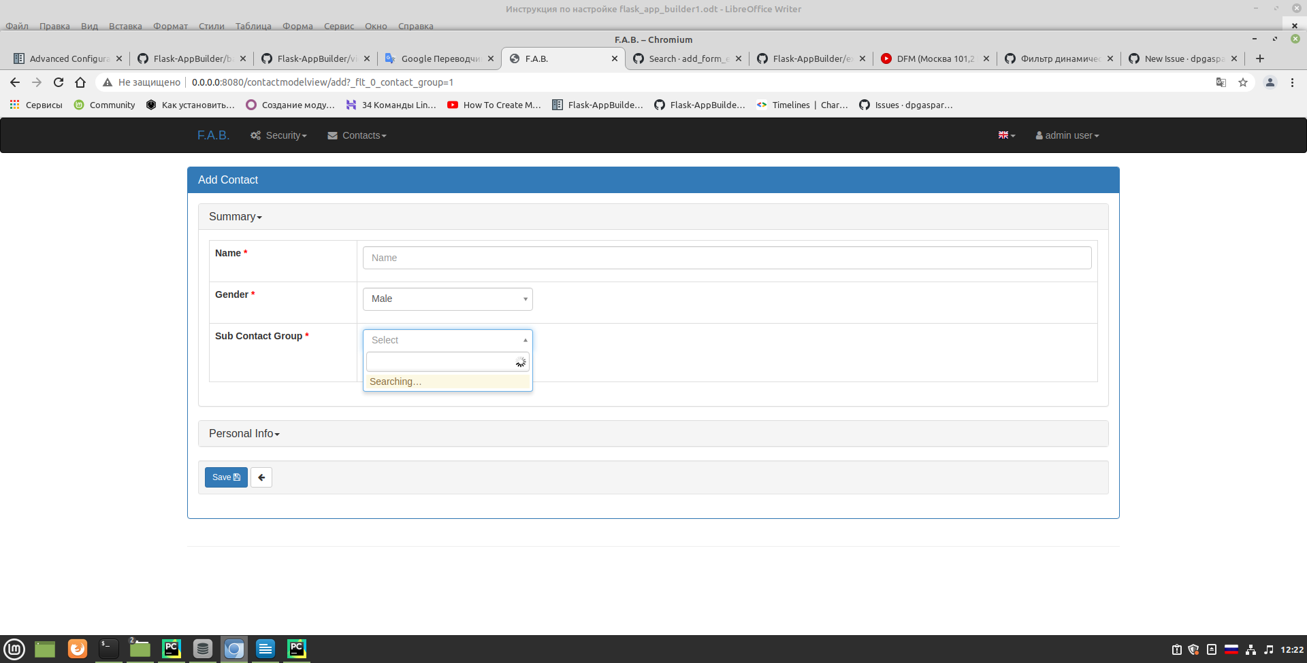This screenshot has width=1307, height=663.
Task: Click the Sub Contact Group search box
Action: tap(448, 362)
